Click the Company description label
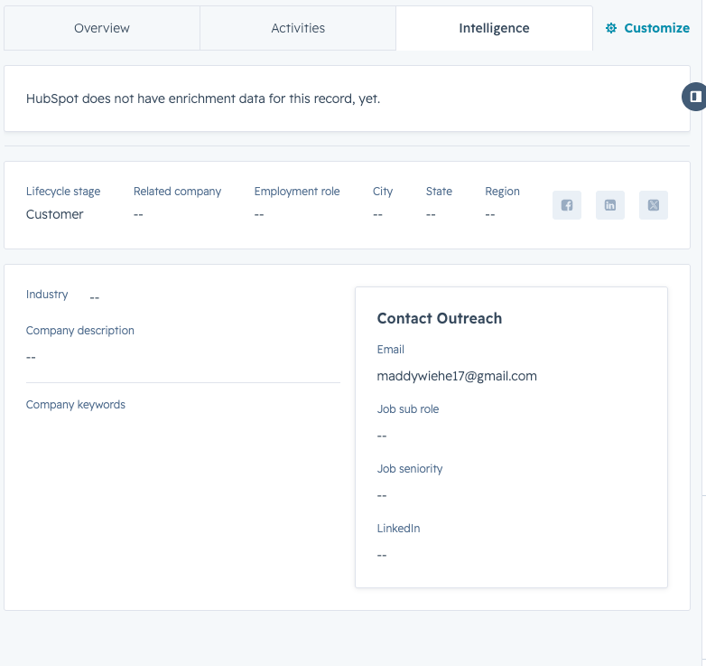Viewport: 706px width, 666px height. point(80,331)
